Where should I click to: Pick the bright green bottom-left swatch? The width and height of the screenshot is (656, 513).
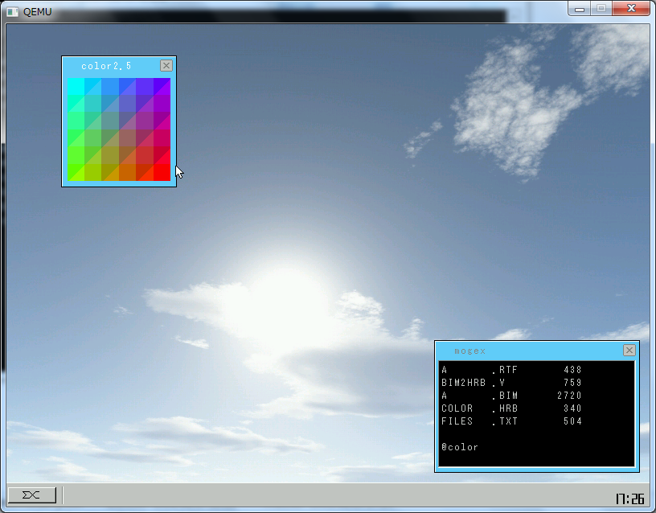pos(75,173)
